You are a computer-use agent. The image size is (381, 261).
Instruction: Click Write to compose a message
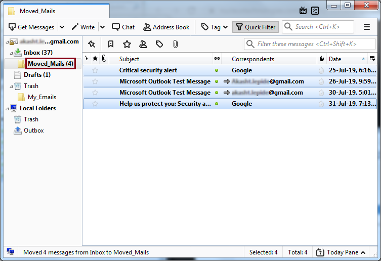point(83,27)
